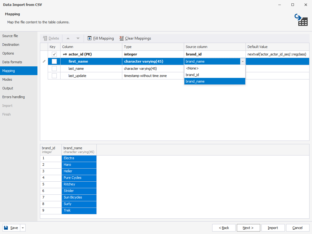The height and width of the screenshot is (234, 312).
Task: Open the Source file page
Action: (x=19, y=36)
